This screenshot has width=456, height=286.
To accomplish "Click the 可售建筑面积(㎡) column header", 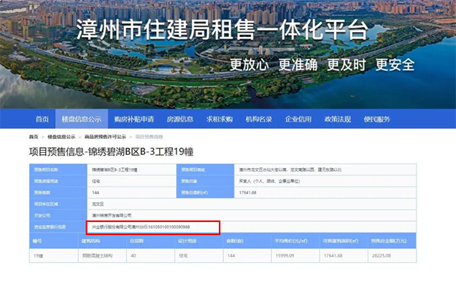I will pos(341,241).
